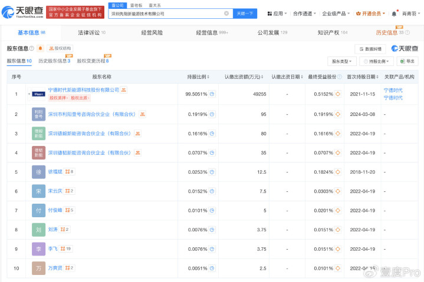Open the 股东类型 filter dropdown

click(x=342, y=61)
